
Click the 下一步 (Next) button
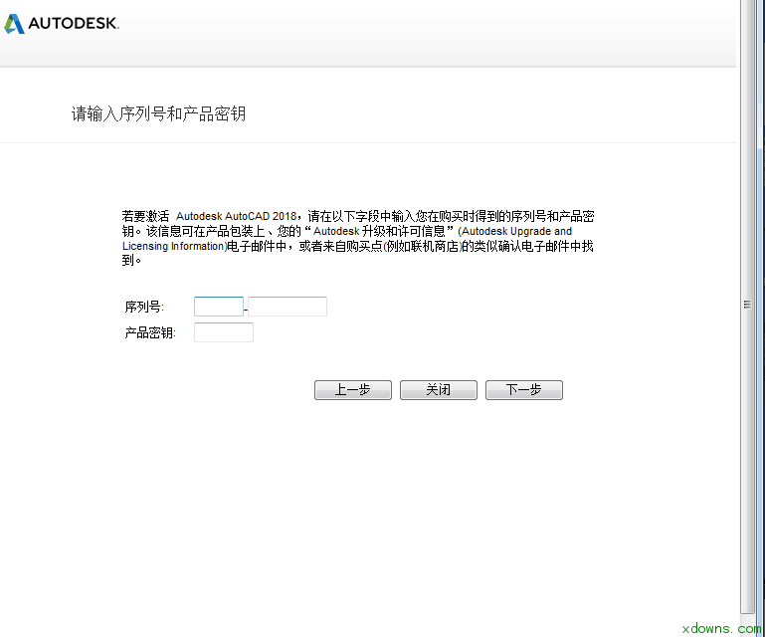(524, 390)
